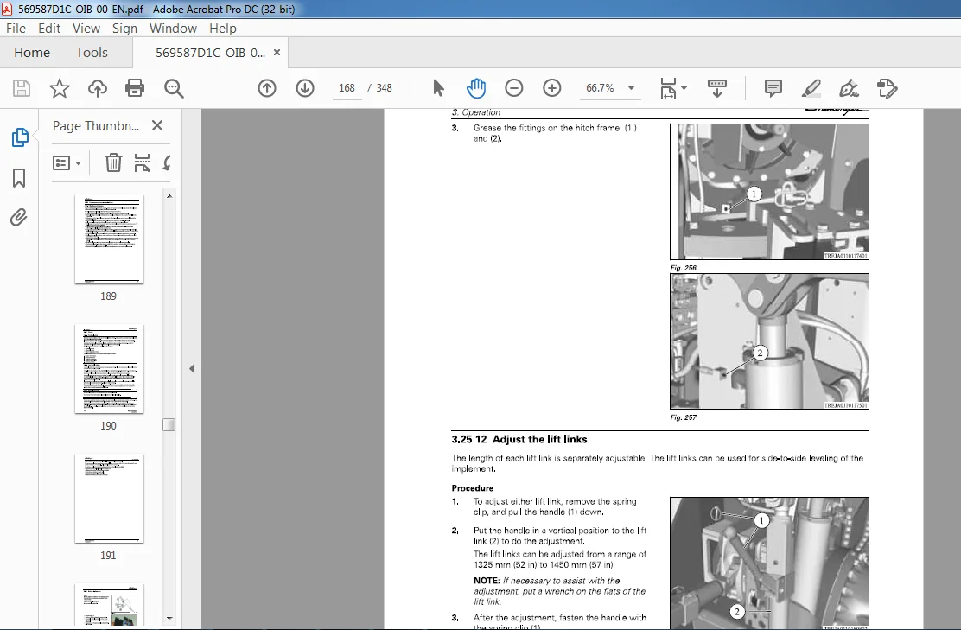Switch to the Home tab
961x630 pixels.
[32, 53]
